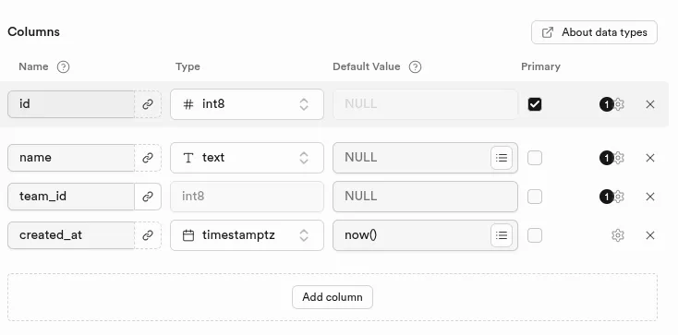This screenshot has width=678, height=335.
Task: Click the badge 1 on name row
Action: [x=606, y=158]
